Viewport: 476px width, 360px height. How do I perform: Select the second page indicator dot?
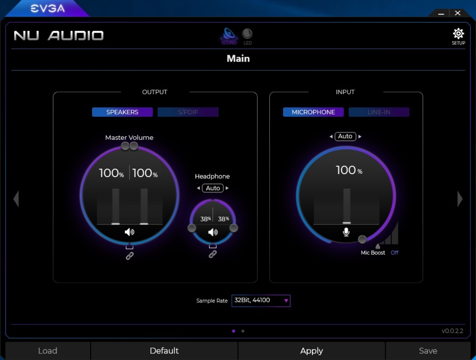pyautogui.click(x=243, y=331)
